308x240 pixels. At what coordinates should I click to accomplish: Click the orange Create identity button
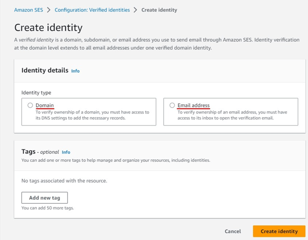coord(279,231)
